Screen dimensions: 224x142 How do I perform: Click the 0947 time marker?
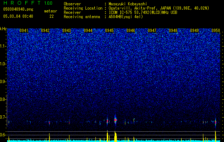(152, 31)
